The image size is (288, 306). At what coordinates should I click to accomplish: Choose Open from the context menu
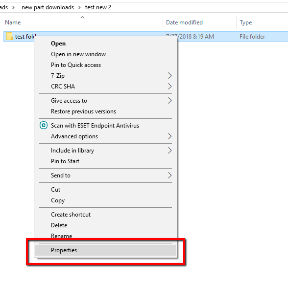pyautogui.click(x=106, y=44)
